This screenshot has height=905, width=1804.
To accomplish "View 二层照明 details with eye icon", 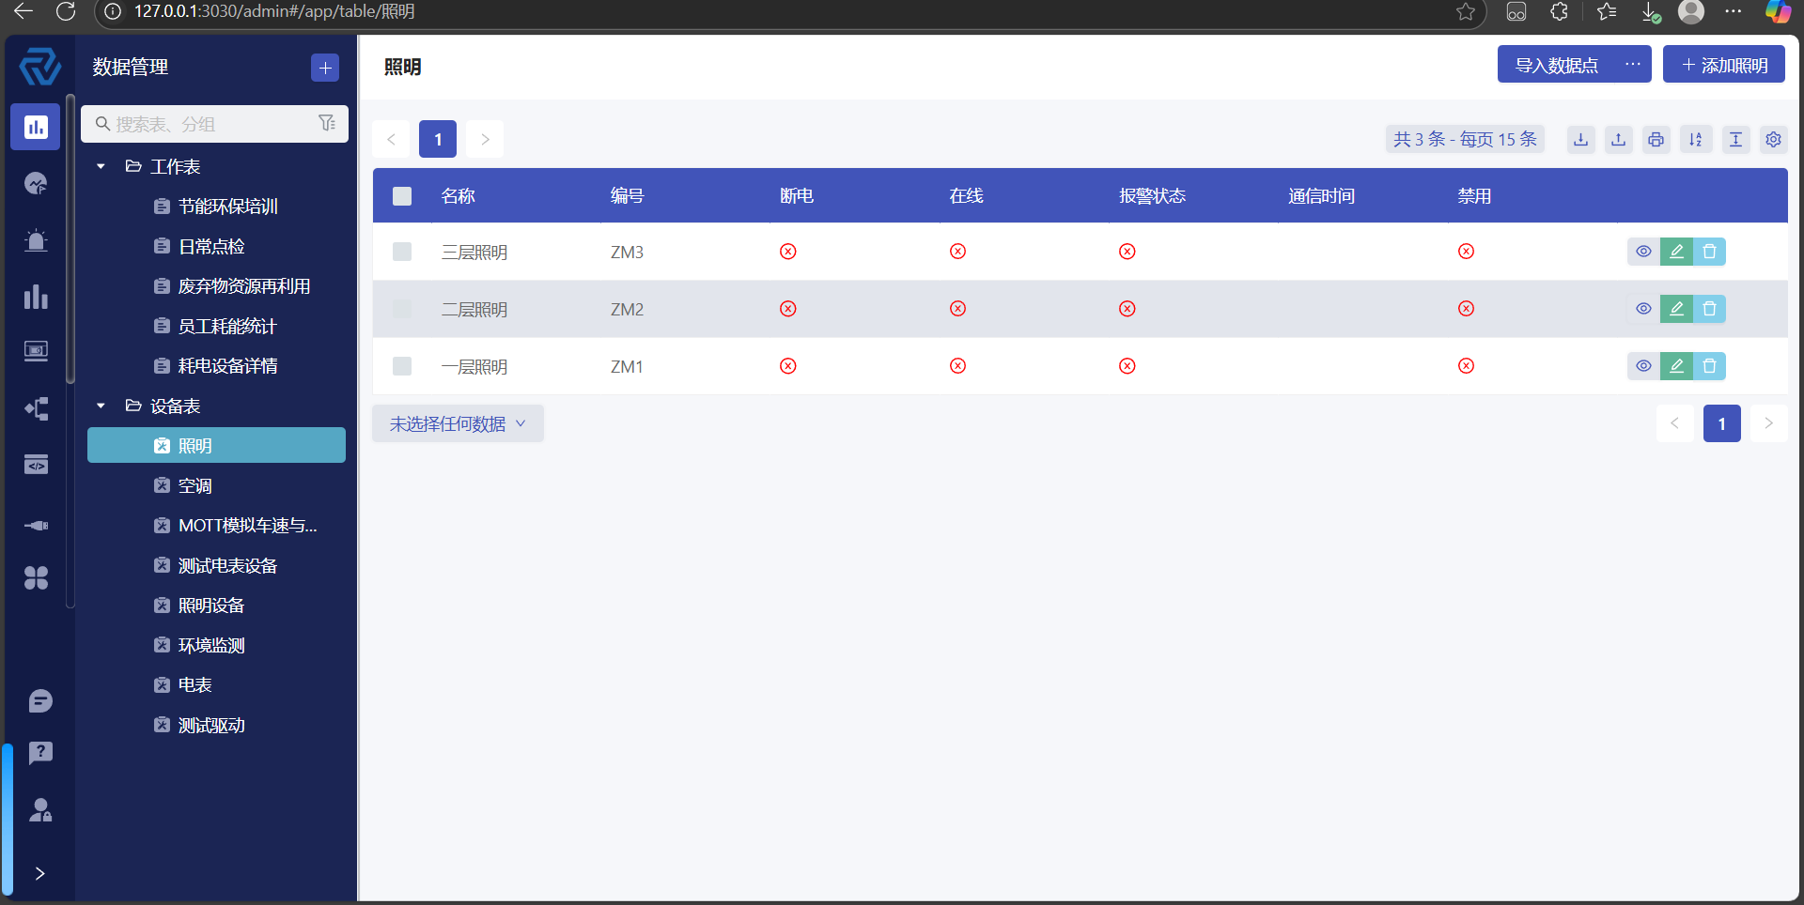I will [1643, 309].
